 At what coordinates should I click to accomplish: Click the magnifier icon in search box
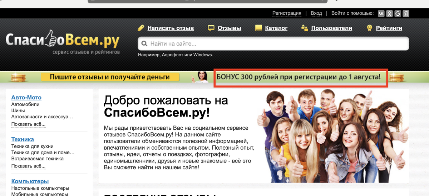coord(144,44)
